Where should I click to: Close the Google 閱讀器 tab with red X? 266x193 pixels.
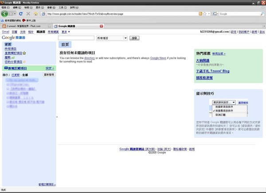[x=101, y=26]
